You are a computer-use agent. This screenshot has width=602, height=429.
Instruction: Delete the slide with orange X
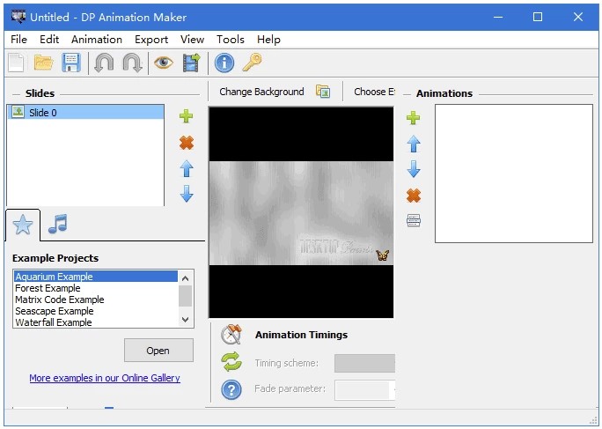[186, 143]
